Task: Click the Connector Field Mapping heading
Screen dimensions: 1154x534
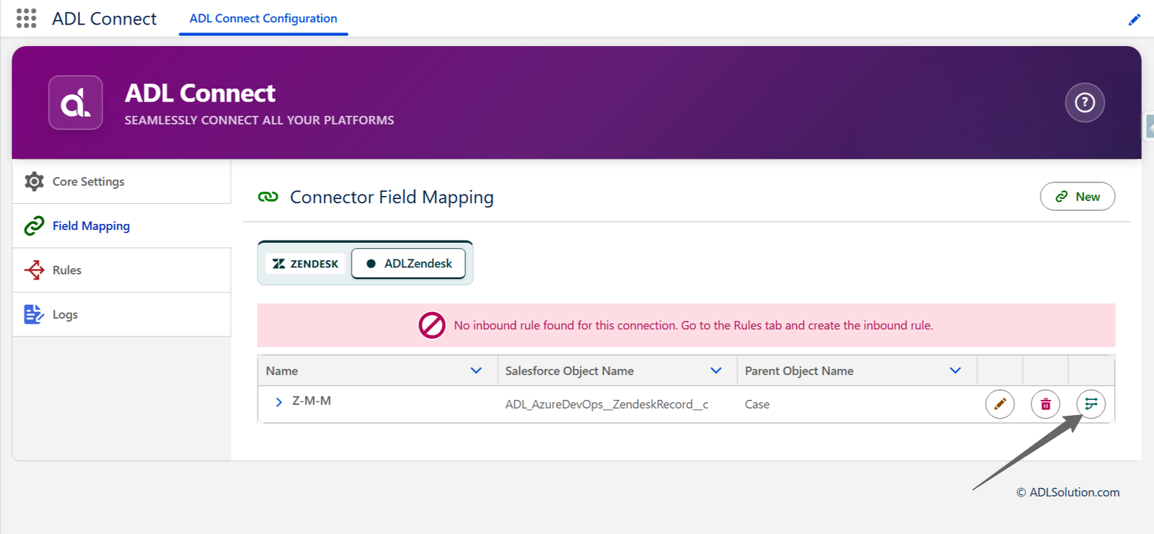Action: click(x=392, y=197)
